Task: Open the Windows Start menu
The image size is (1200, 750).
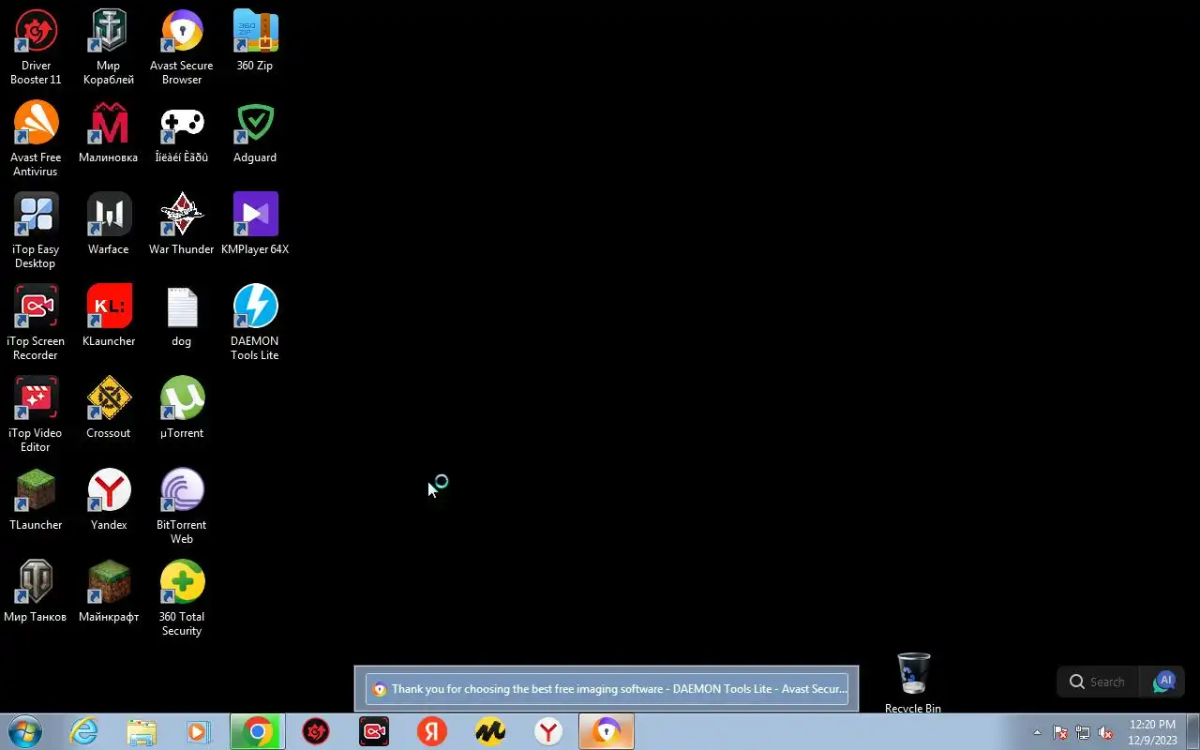Action: (x=25, y=731)
